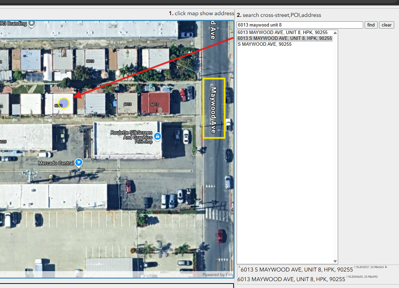The width and height of the screenshot is (399, 288).
Task: Select highlighted '6013 S MAYWOOD AVE' list result
Action: pos(284,39)
